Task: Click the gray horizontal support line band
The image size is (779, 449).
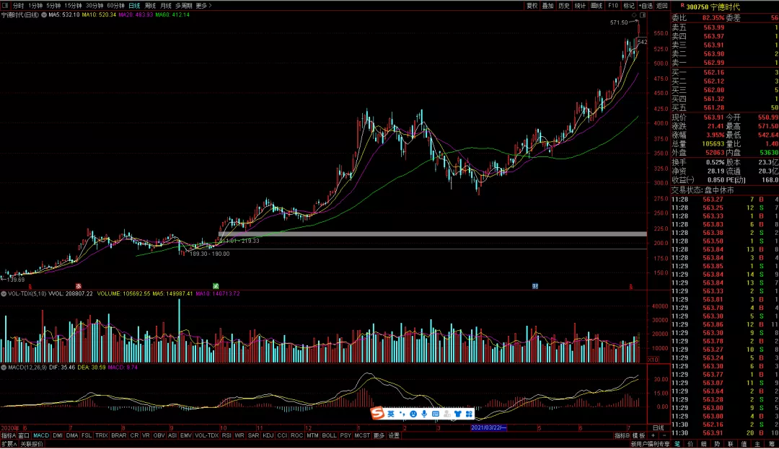Action: [433, 234]
